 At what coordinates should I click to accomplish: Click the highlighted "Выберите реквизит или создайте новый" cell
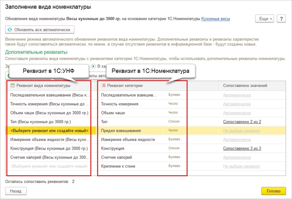[49, 131]
